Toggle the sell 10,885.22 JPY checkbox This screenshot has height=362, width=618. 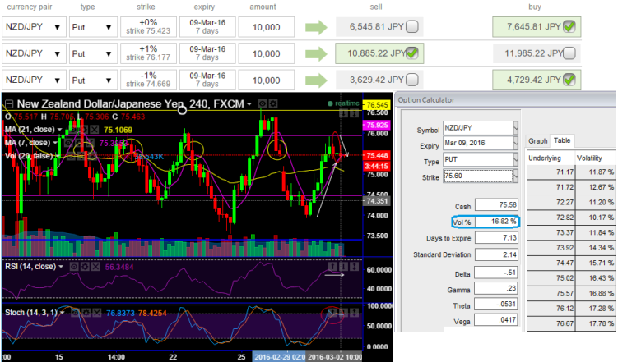[411, 54]
